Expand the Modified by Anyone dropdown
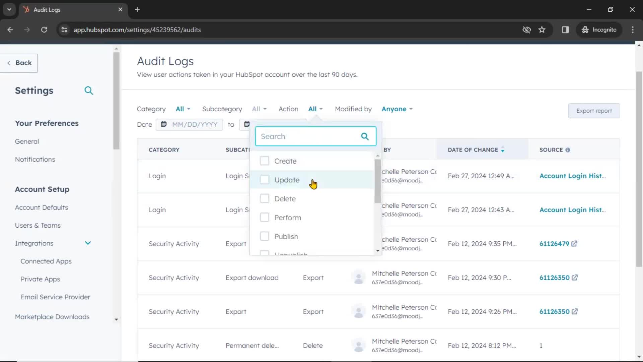The image size is (643, 362). [x=396, y=109]
